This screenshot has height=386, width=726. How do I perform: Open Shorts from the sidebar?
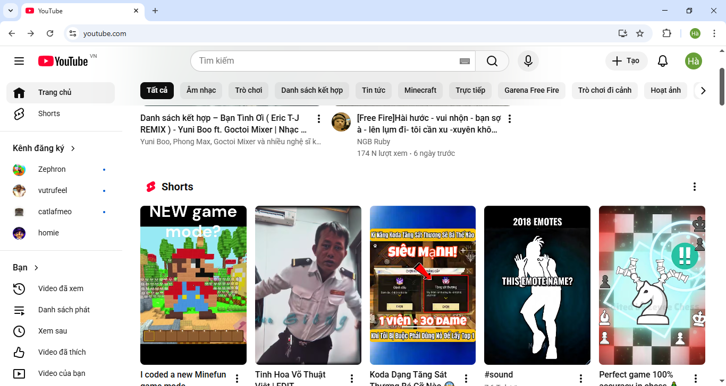tap(49, 113)
